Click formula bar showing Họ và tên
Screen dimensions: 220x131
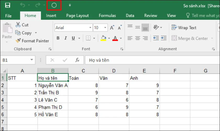tap(152, 60)
